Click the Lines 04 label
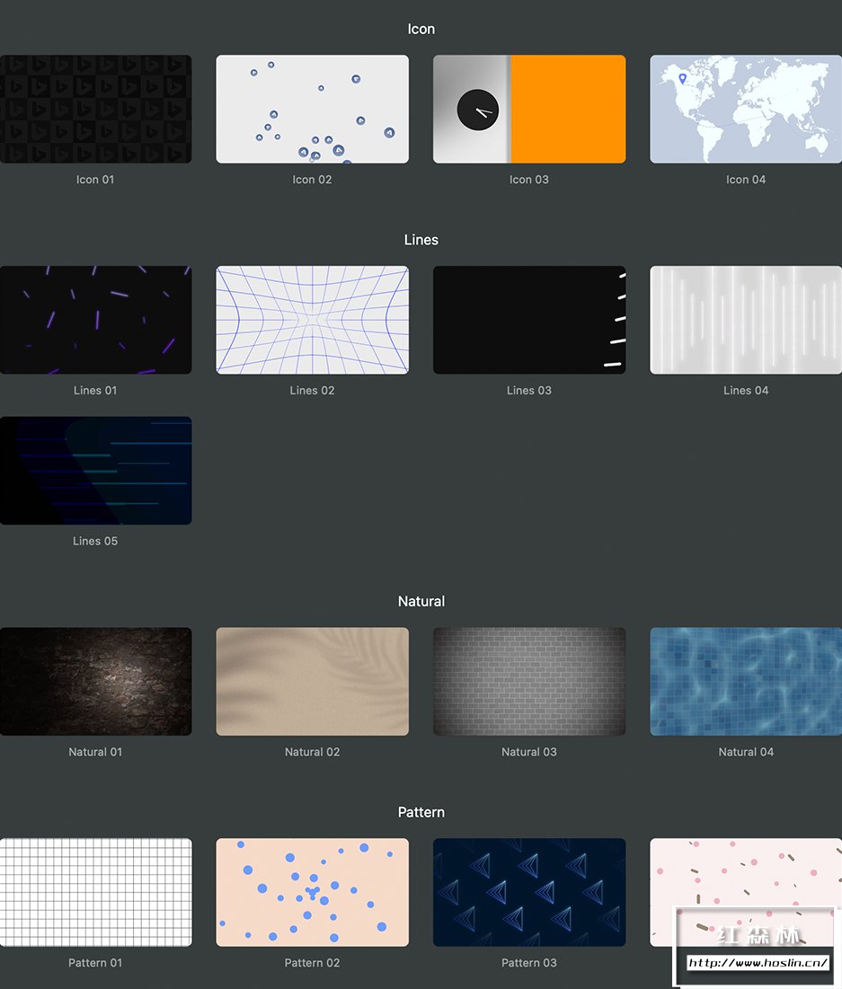 pyautogui.click(x=746, y=391)
